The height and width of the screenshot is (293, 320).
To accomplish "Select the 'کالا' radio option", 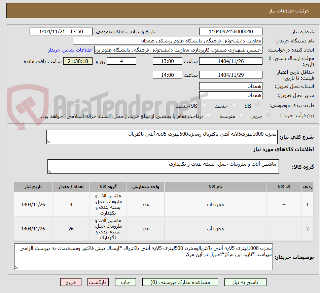I will click(x=258, y=105).
